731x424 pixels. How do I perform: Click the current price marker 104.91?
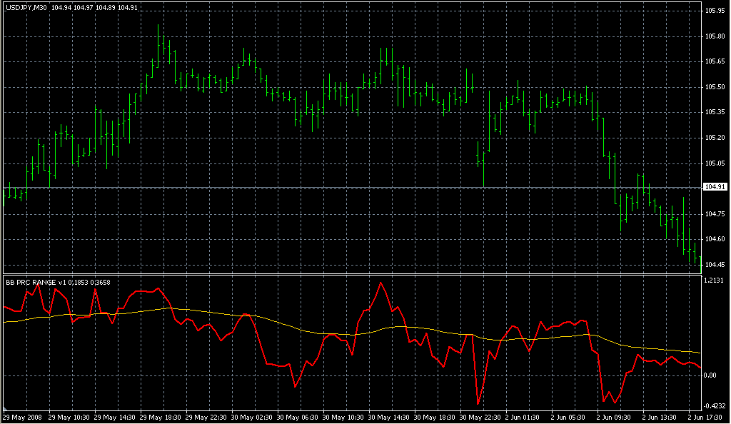click(715, 187)
